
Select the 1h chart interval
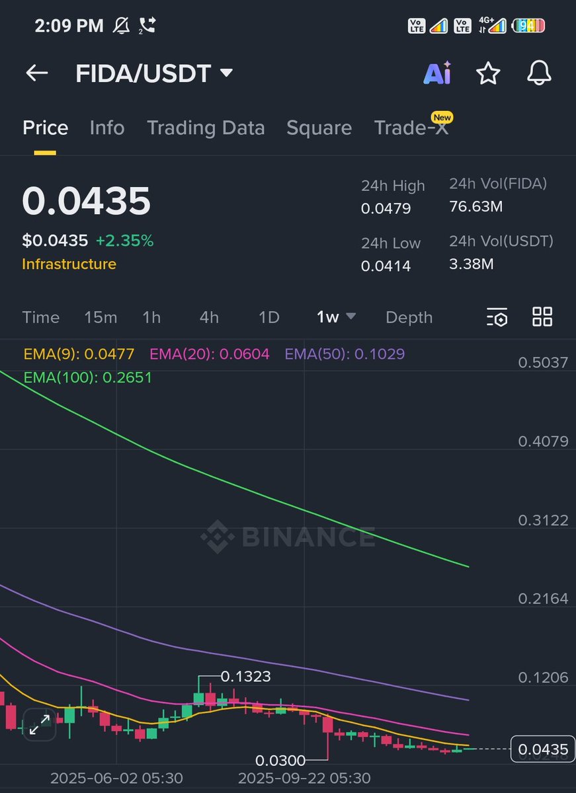click(x=151, y=317)
